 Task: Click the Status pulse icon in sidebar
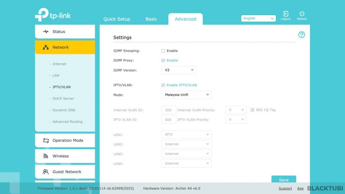pos(46,32)
